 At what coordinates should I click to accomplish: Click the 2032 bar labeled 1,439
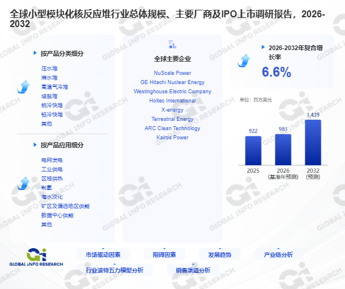313,143
